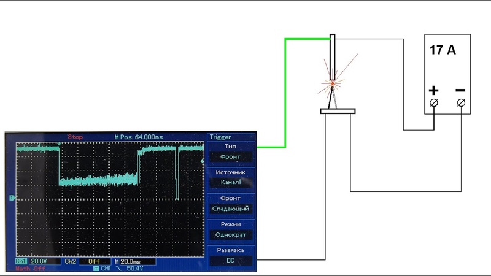Click the Ch1 ground level marker on left edge
491x276 pixels.
(x=12, y=197)
